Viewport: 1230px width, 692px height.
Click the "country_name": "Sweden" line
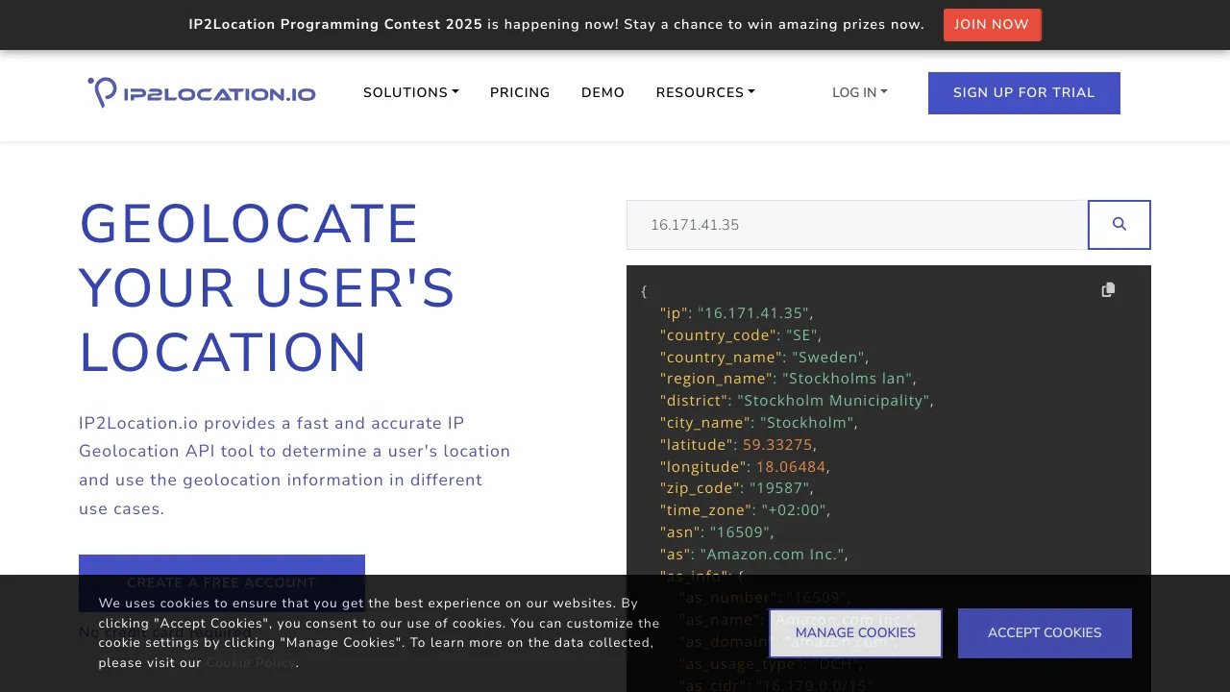764,357
